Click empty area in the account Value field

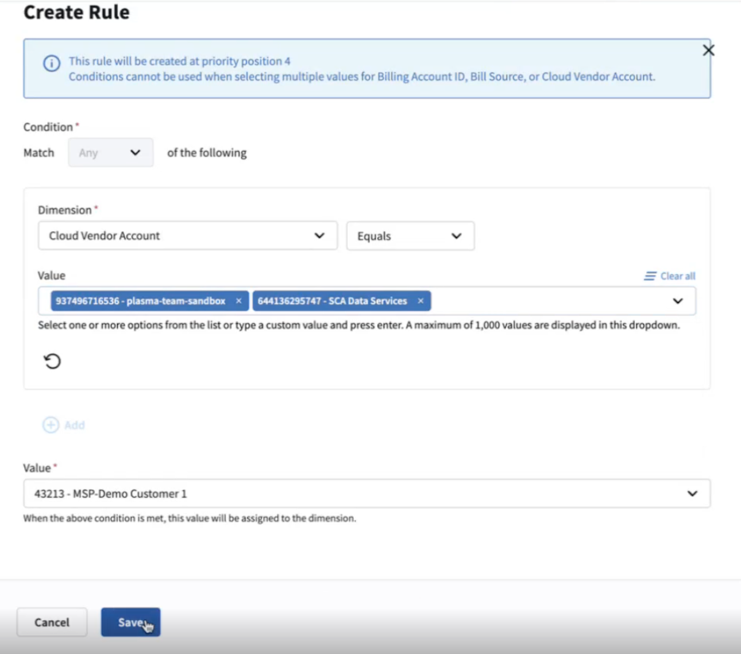(546, 301)
